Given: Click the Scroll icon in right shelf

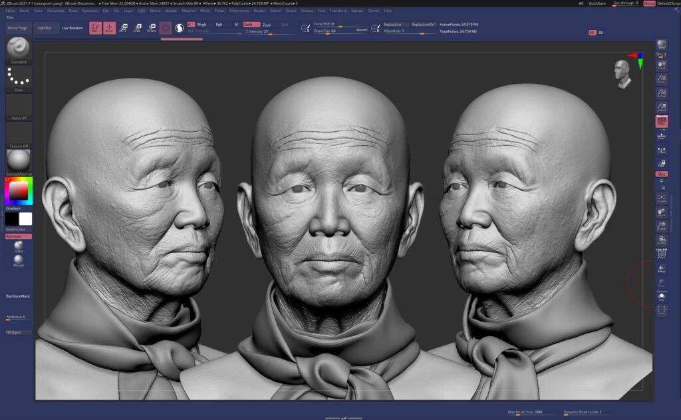Looking at the screenshot, I should [x=662, y=65].
